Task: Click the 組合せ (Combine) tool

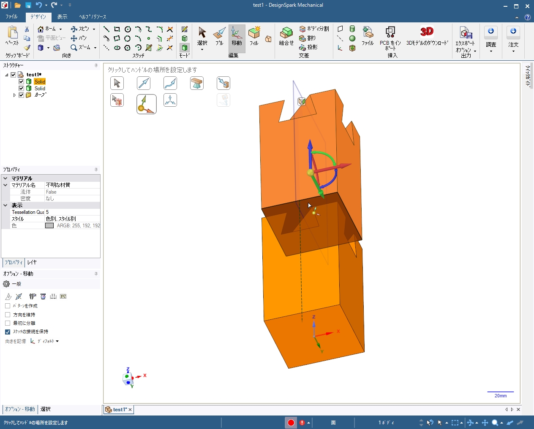Action: click(286, 35)
